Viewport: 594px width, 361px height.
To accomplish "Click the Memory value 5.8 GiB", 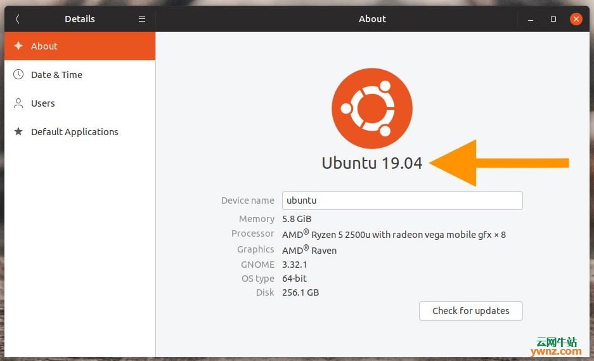I will pyautogui.click(x=297, y=219).
